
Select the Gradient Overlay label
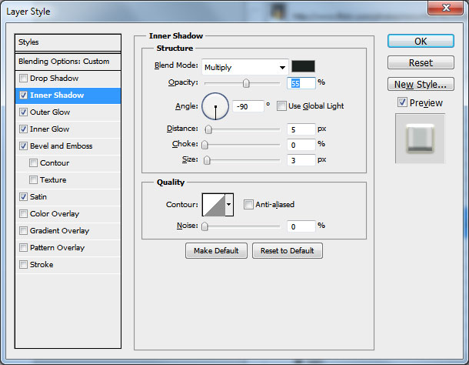pos(59,231)
